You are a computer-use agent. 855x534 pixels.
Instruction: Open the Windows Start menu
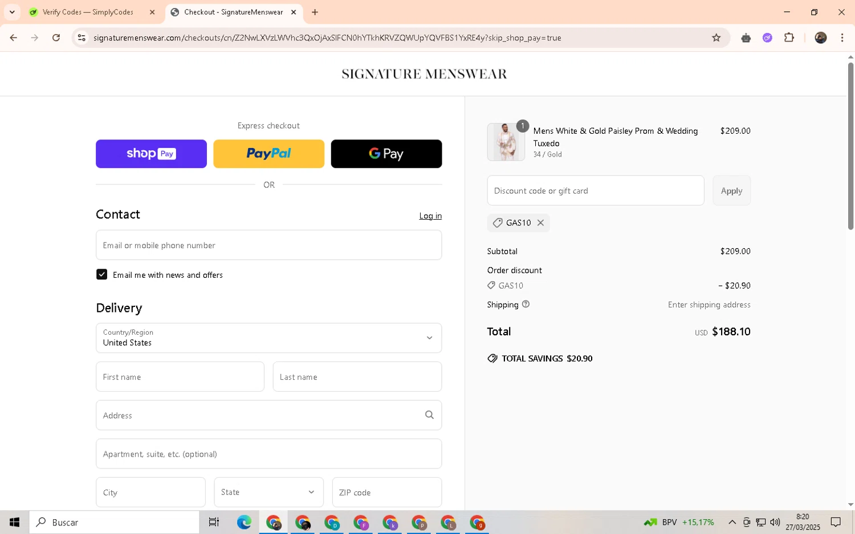(x=14, y=522)
